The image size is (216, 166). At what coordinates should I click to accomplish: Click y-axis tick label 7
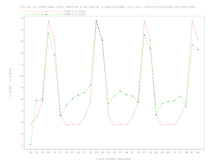(22, 111)
